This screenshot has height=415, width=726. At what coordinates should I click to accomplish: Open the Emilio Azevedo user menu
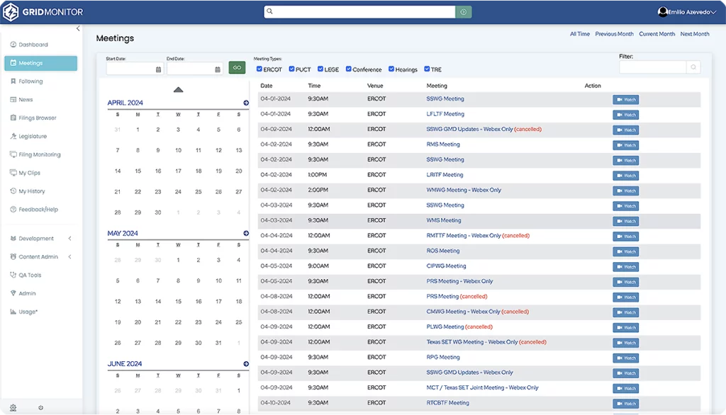[x=687, y=12]
